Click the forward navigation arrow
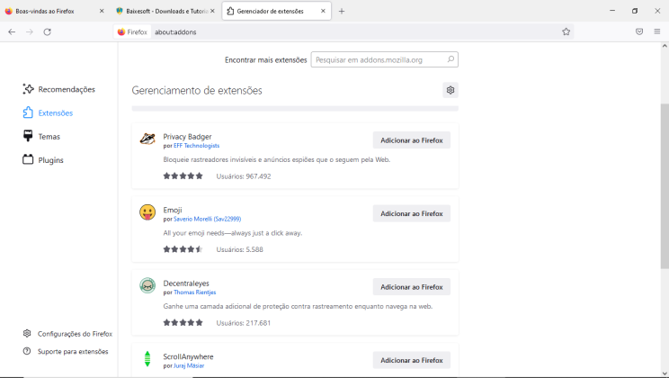The height and width of the screenshot is (378, 669). pos(30,31)
